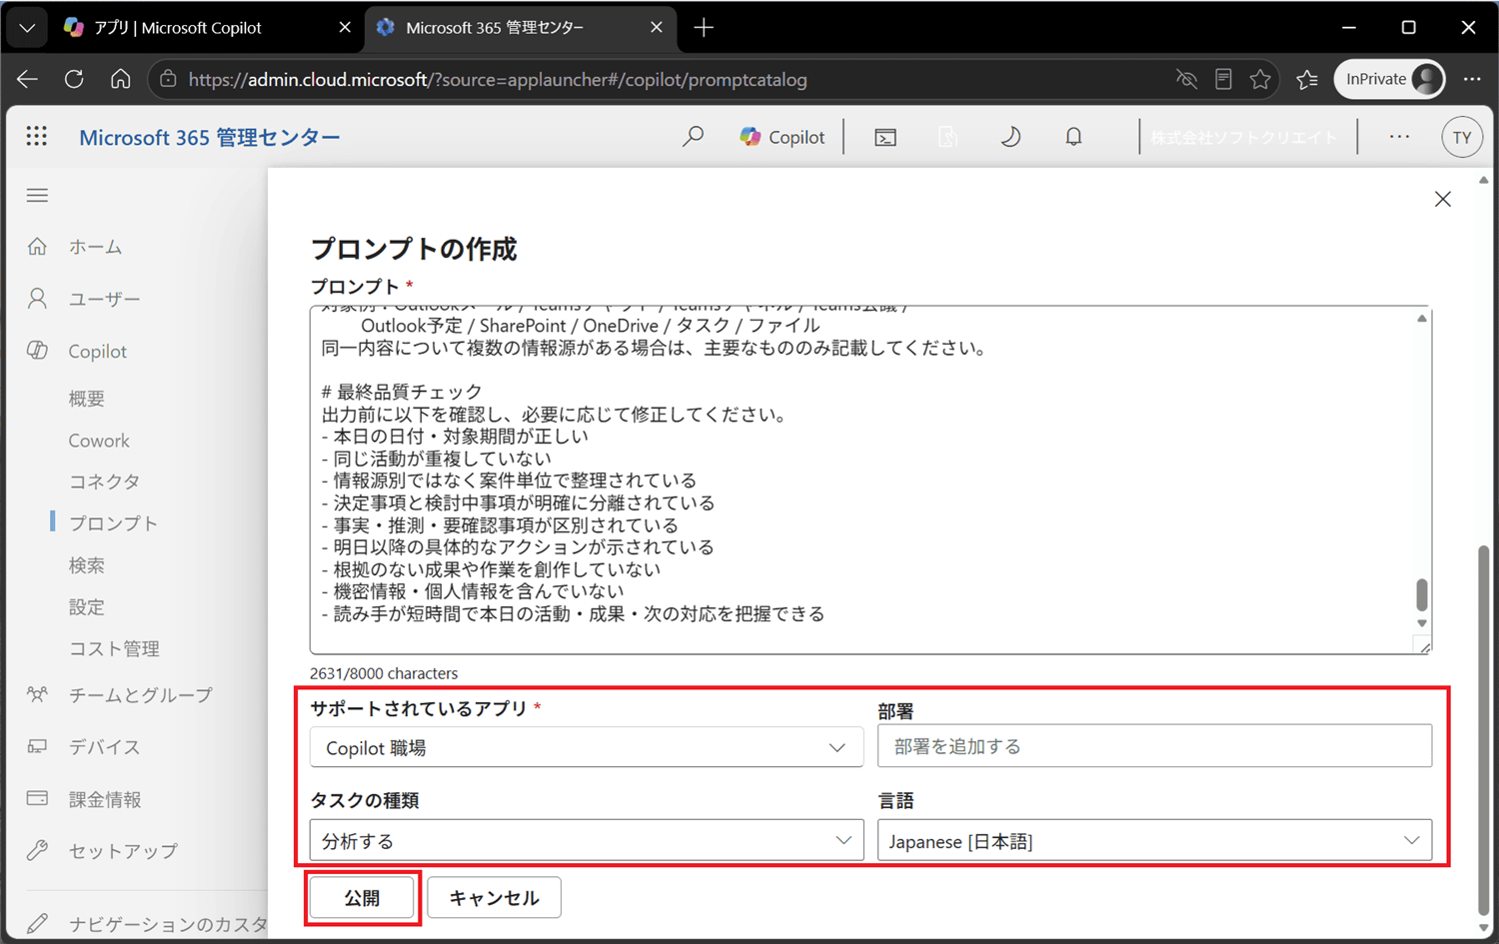Image resolution: width=1499 pixels, height=944 pixels.
Task: Click the tracking prevention eye icon
Action: [1186, 79]
